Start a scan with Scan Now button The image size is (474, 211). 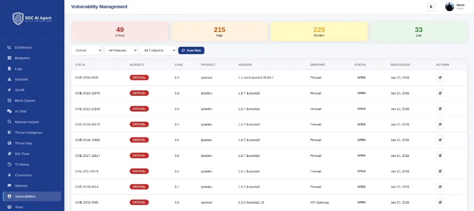(x=191, y=50)
